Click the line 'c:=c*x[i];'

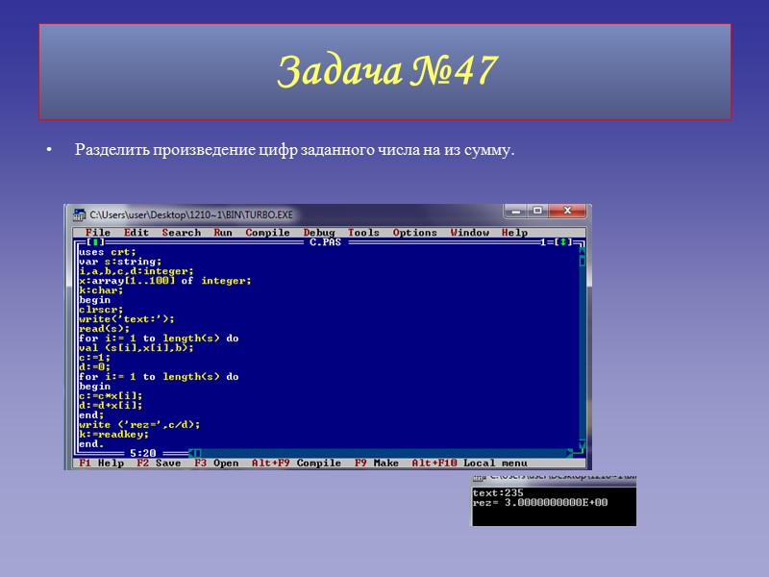[111, 396]
